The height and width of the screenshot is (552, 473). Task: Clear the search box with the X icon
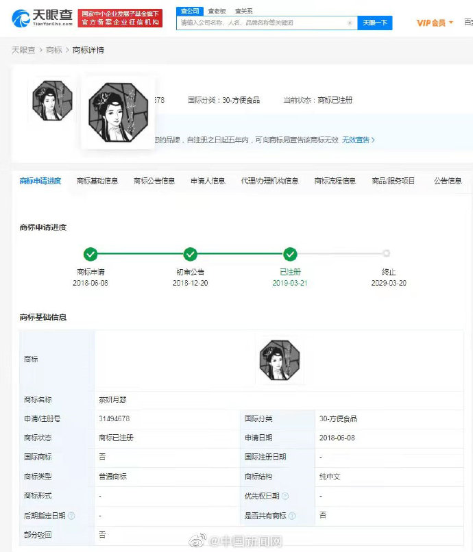click(x=349, y=23)
